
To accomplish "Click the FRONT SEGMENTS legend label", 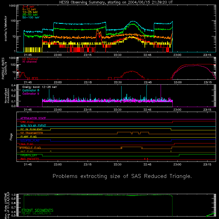I will [38, 210].
